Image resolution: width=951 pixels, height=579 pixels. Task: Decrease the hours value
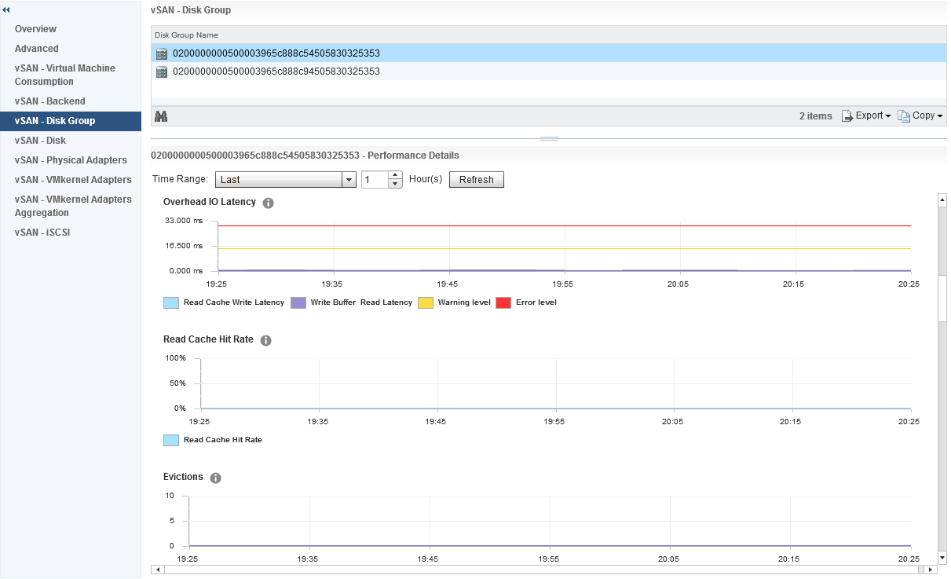(x=396, y=184)
